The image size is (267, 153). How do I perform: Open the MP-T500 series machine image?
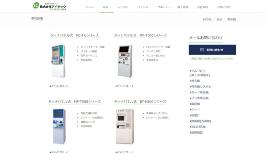59,127
